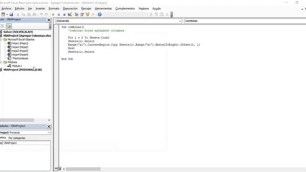Click the Reset stop icon
306x172 pixels.
click(x=64, y=14)
